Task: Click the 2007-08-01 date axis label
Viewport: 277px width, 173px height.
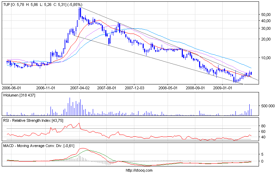Action: coord(107,88)
